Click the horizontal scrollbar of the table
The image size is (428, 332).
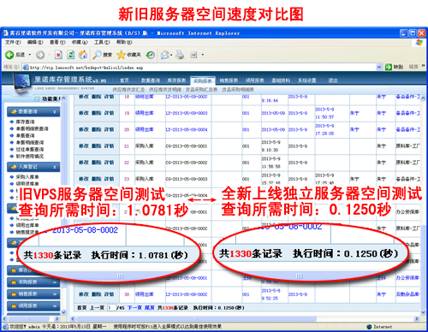(245, 318)
